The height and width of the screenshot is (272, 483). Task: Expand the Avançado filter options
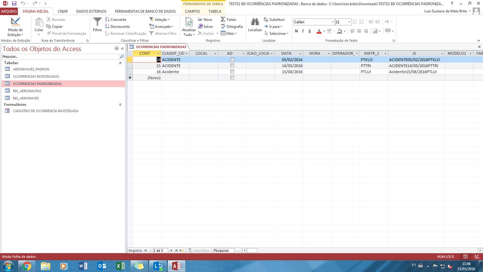162,26
